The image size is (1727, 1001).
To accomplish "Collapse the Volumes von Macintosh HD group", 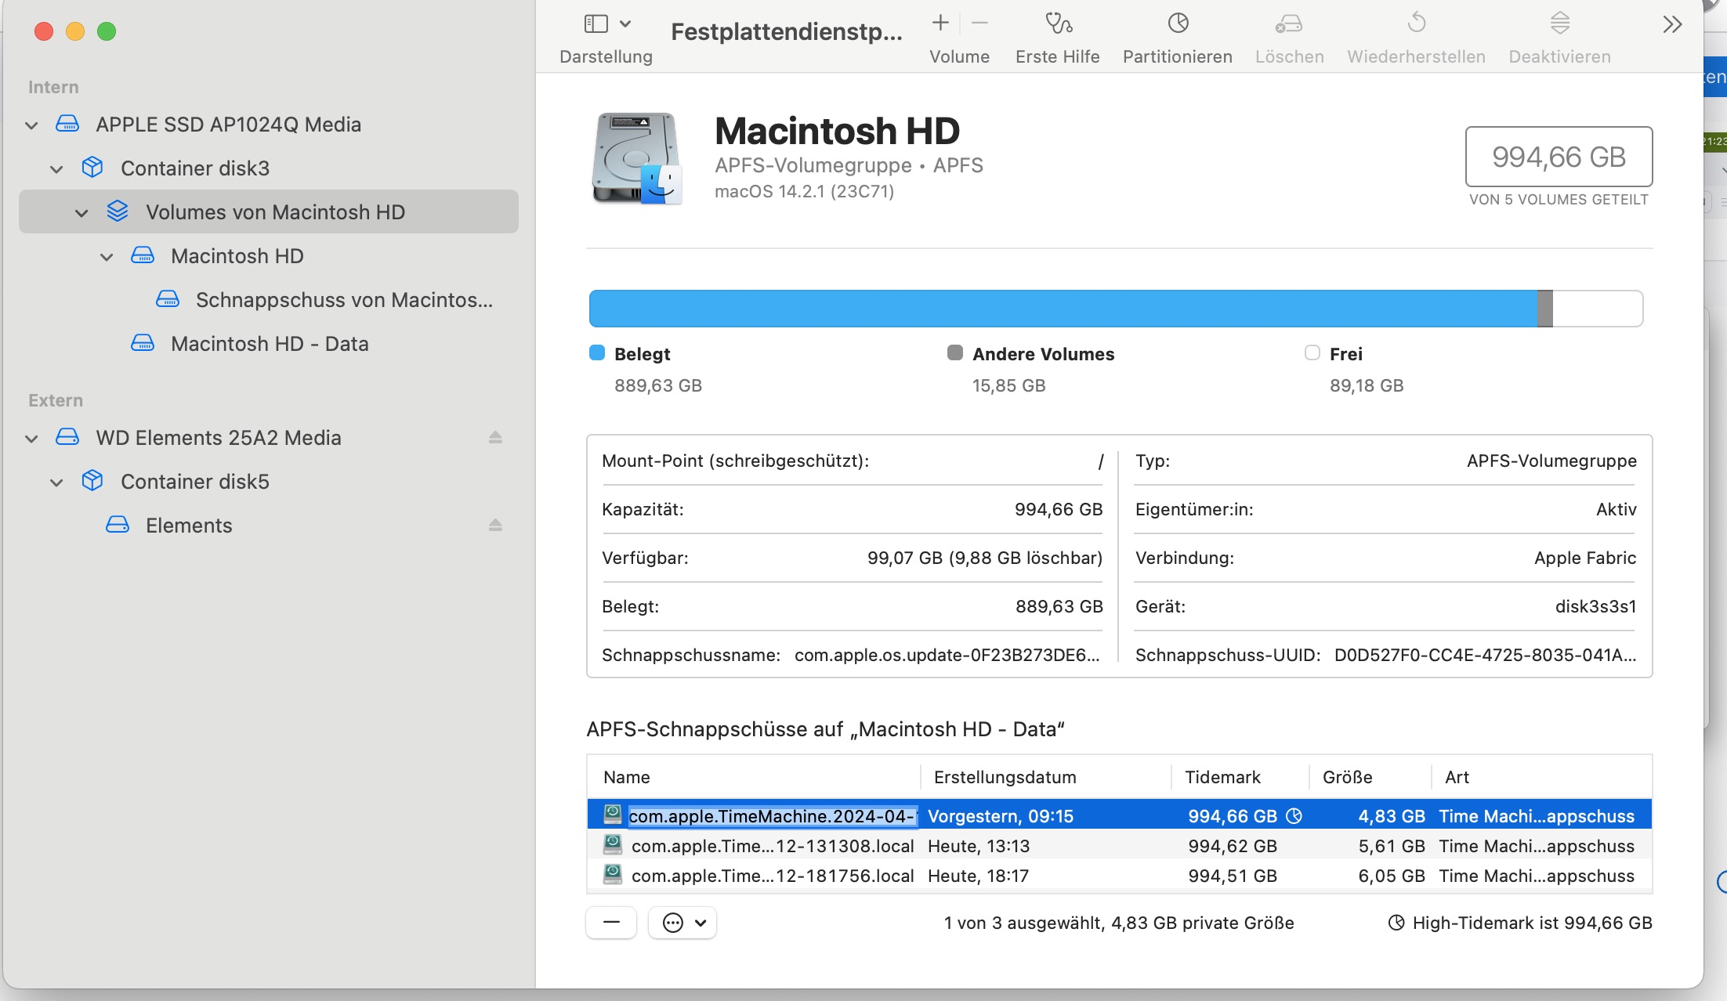I will 81,213.
